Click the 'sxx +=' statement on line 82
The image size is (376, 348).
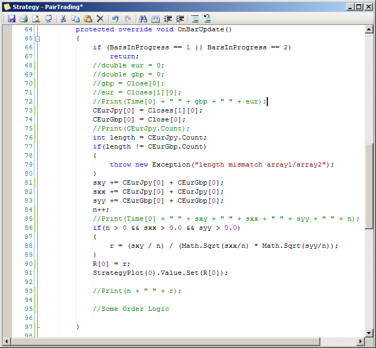158,192
